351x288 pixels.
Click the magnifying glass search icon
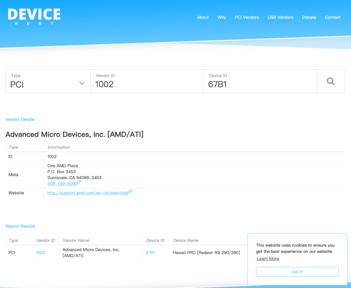[x=330, y=81]
